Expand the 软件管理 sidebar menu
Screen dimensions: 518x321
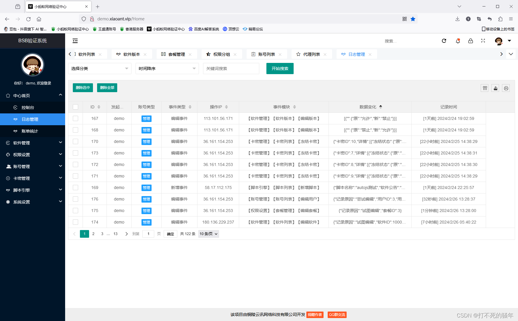pos(33,143)
